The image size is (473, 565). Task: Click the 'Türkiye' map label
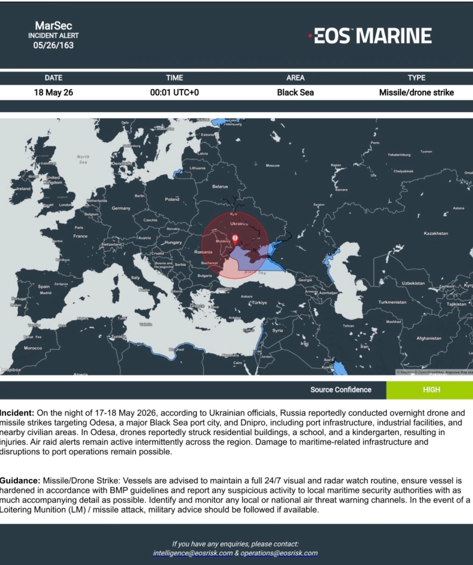pyautogui.click(x=259, y=302)
